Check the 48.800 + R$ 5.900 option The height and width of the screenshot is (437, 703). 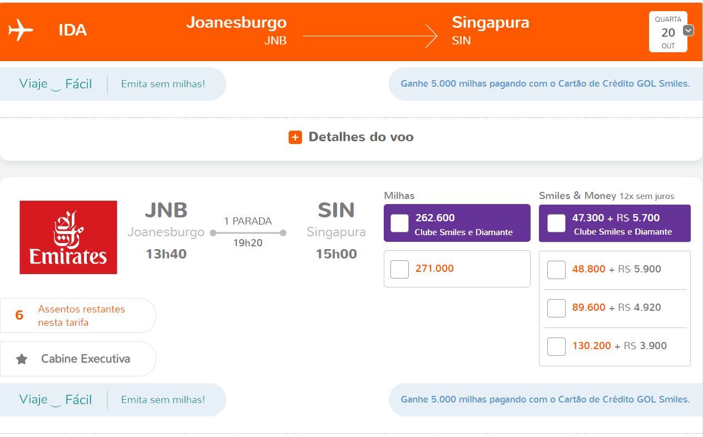click(556, 270)
